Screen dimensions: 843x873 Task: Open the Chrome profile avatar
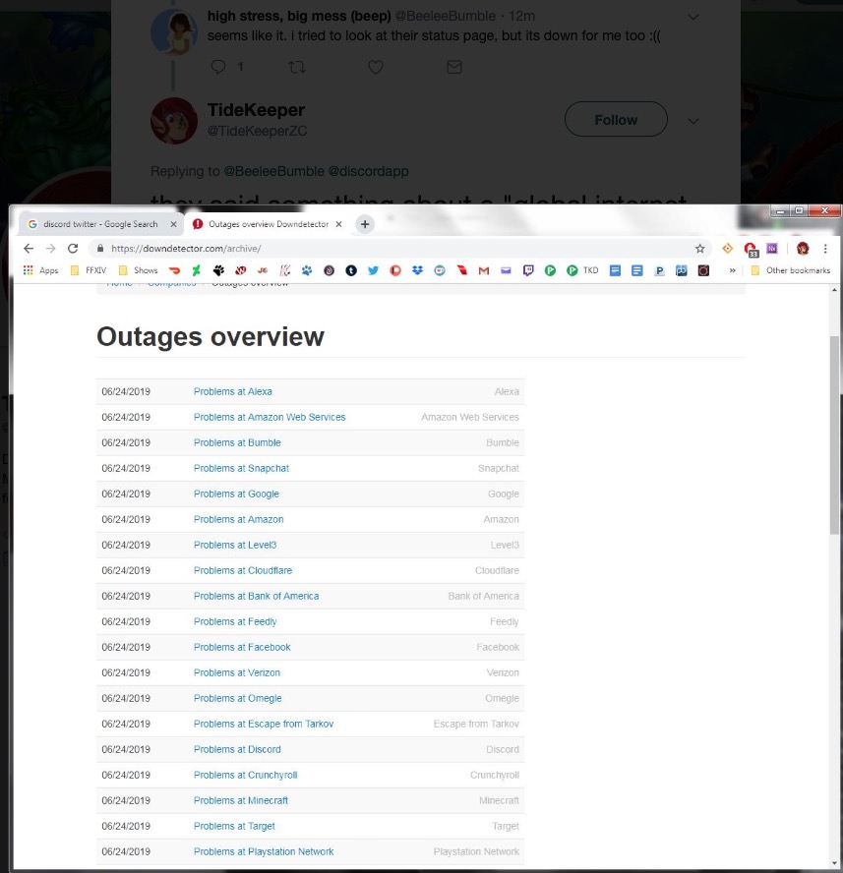(803, 249)
